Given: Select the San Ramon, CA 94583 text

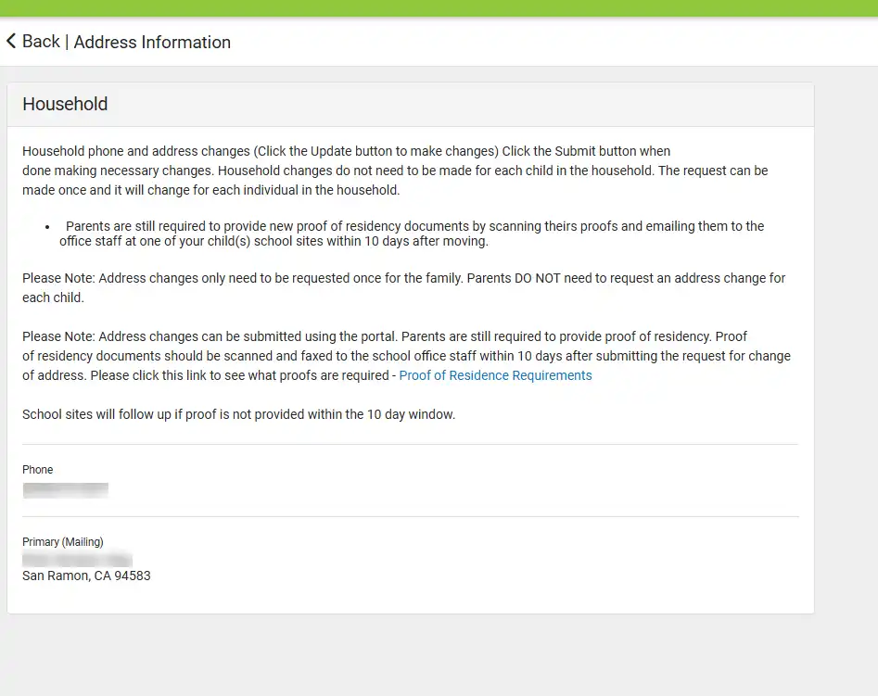Looking at the screenshot, I should click(x=86, y=576).
